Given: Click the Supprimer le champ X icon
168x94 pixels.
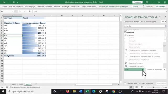Looking at the screenshot, I should 126,63.
